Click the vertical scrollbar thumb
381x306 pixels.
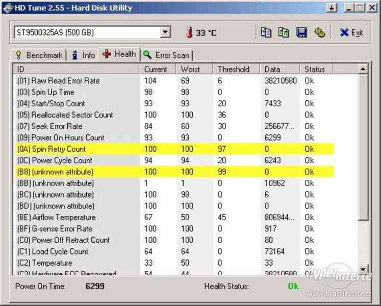363,148
